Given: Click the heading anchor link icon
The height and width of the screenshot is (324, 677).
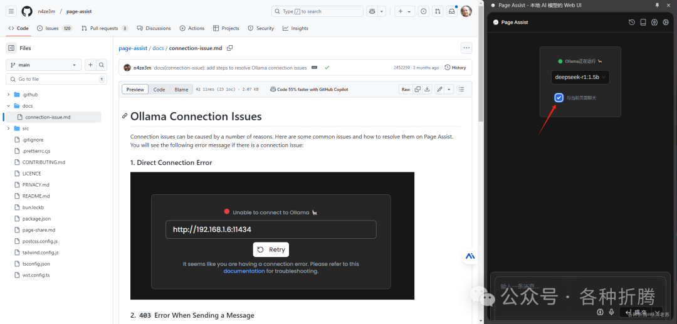Looking at the screenshot, I should 125,116.
